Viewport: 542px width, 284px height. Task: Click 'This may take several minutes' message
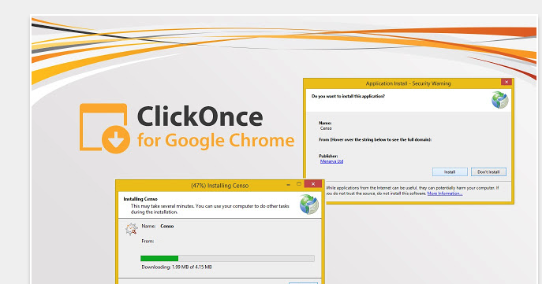210,208
